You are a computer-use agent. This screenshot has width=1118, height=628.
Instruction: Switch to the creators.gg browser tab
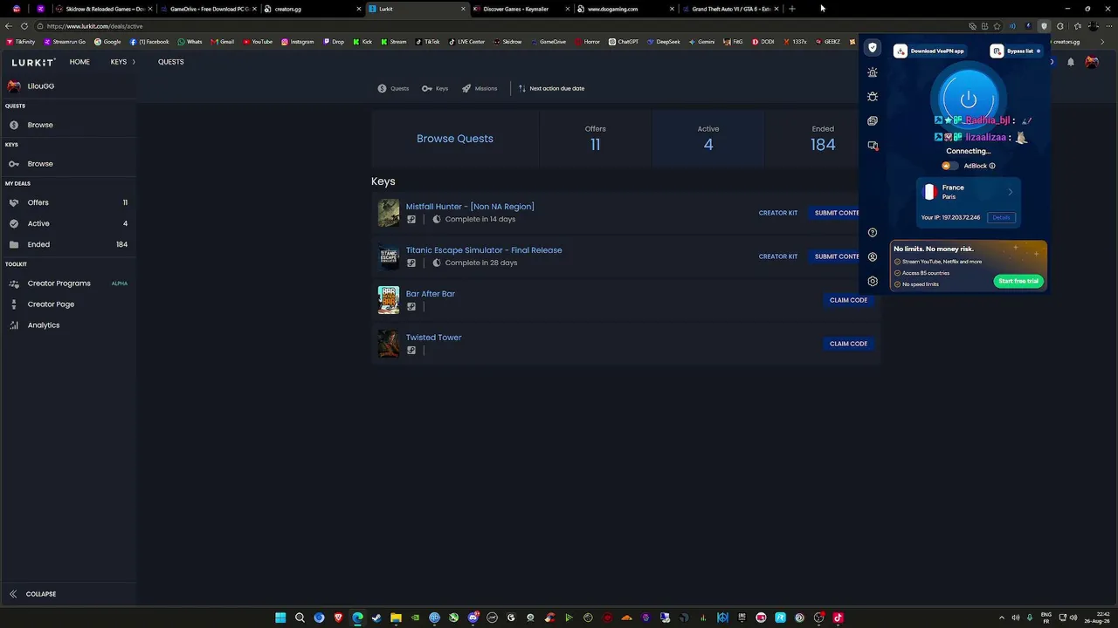[314, 9]
